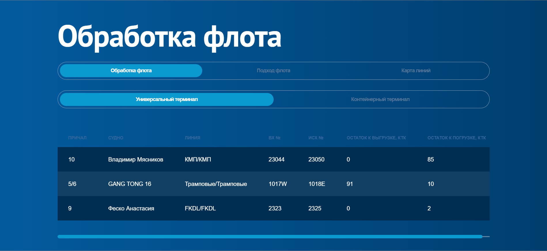Switch to Контейнерный терминал
The height and width of the screenshot is (251, 547).
coord(380,99)
